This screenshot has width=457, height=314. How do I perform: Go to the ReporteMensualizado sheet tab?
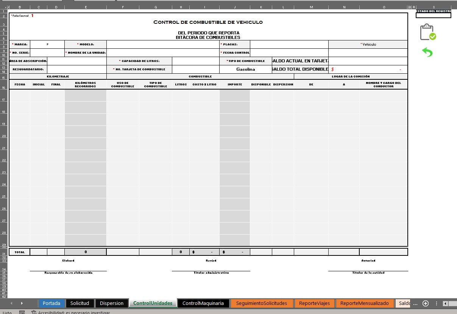tap(364, 303)
